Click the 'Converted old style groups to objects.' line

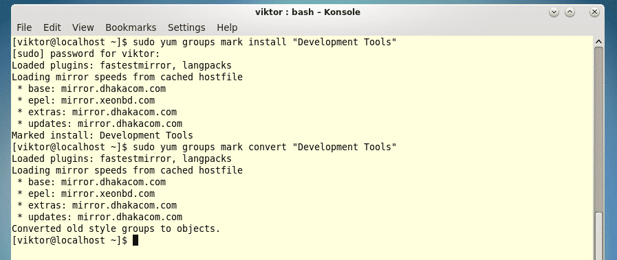[x=116, y=228]
